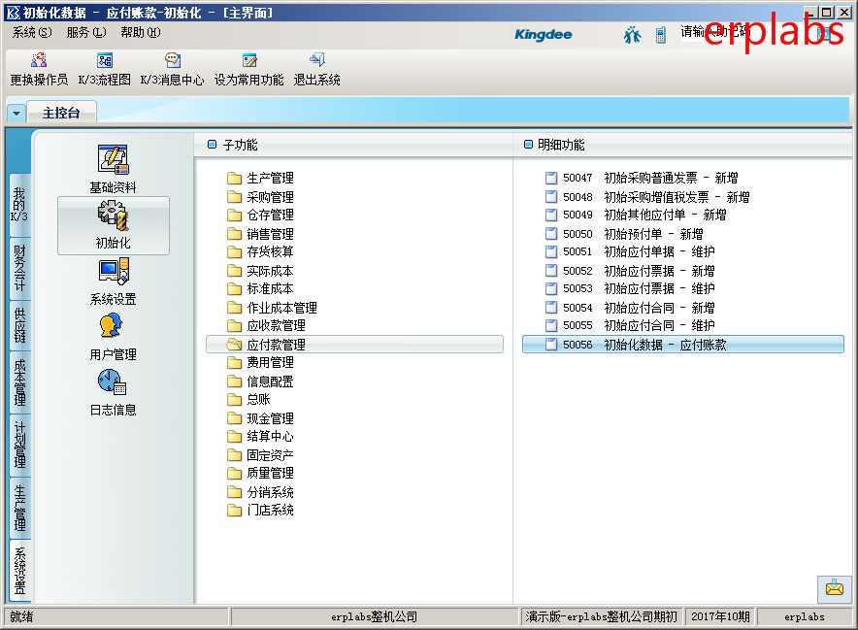Select 50056 初始化数据 - 应付账款

[683, 345]
